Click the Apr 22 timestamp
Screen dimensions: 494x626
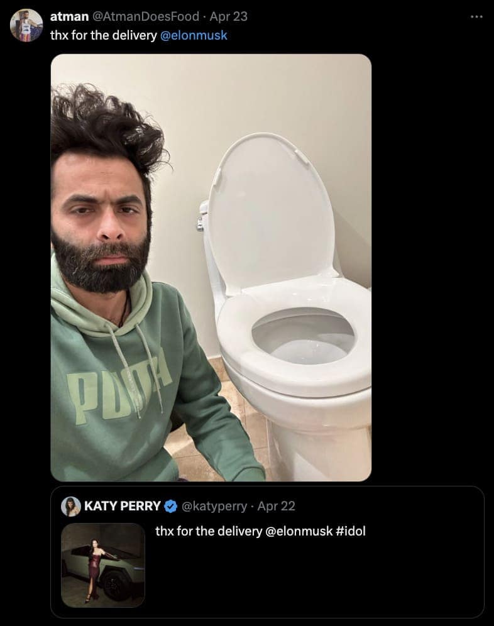(277, 506)
